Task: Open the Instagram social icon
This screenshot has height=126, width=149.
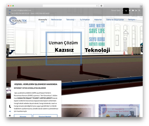Action: point(139,10)
